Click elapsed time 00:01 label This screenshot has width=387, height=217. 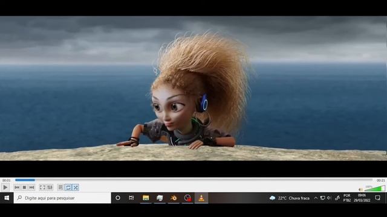(7, 180)
